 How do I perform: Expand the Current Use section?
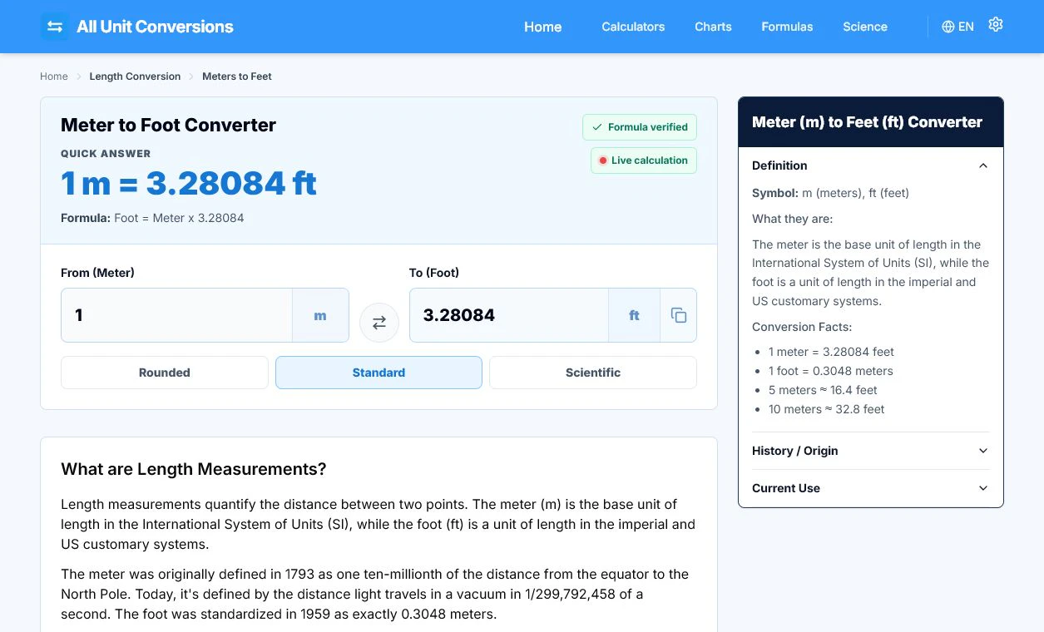(x=871, y=488)
